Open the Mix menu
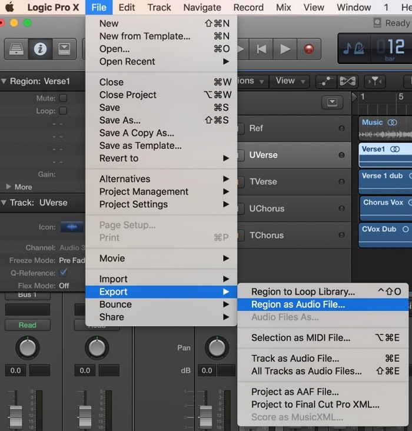This screenshot has width=412, height=431. 283,7
